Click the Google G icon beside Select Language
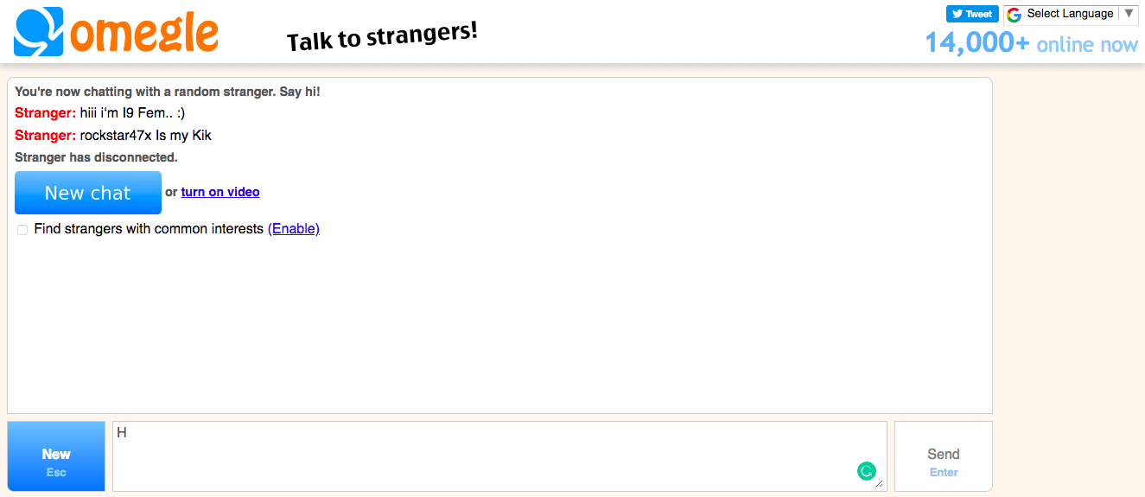Viewport: 1145px width, 497px height. pyautogui.click(x=1015, y=14)
